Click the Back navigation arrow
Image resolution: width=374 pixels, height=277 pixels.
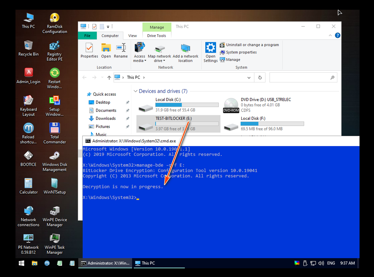(x=84, y=78)
